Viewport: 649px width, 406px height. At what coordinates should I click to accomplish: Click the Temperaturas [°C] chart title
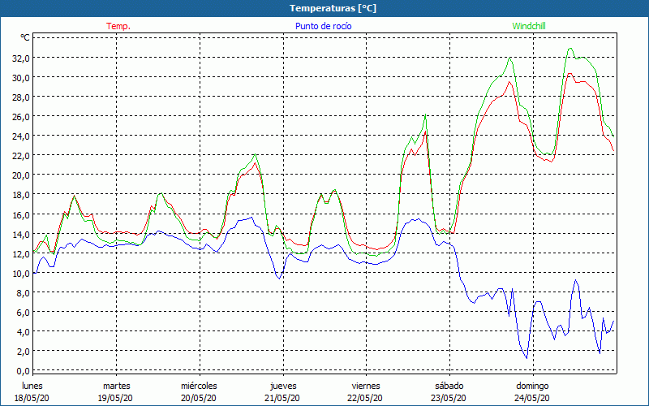(333, 8)
